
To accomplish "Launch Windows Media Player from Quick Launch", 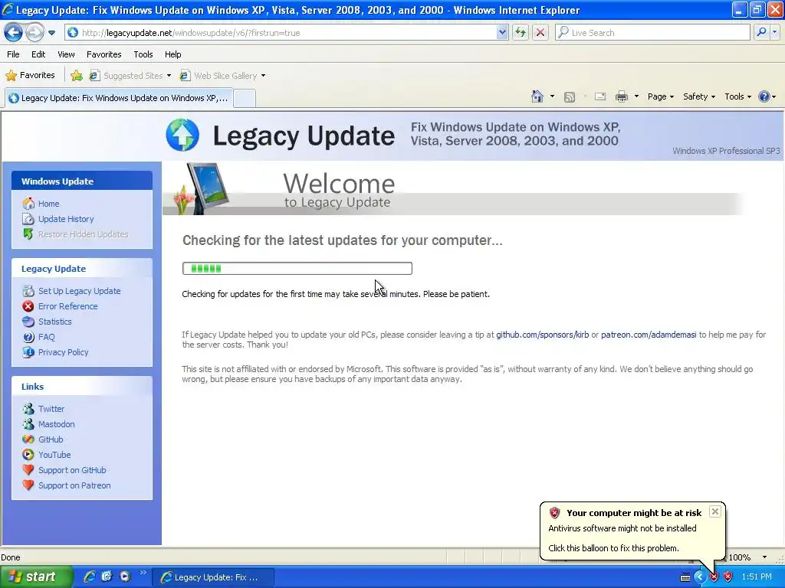I will pyautogui.click(x=124, y=577).
